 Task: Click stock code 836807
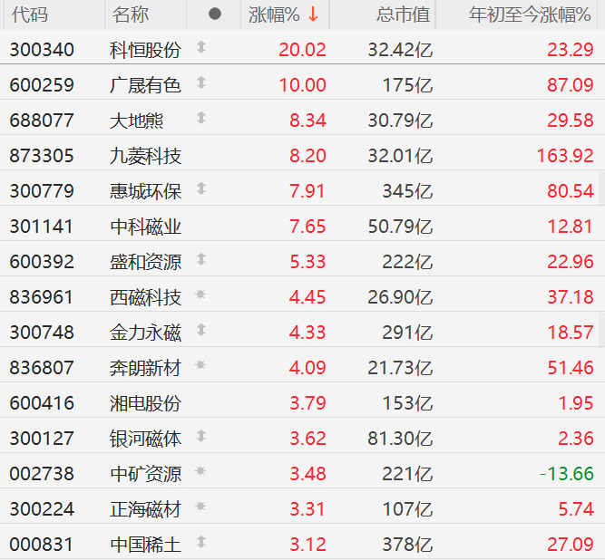(42, 368)
